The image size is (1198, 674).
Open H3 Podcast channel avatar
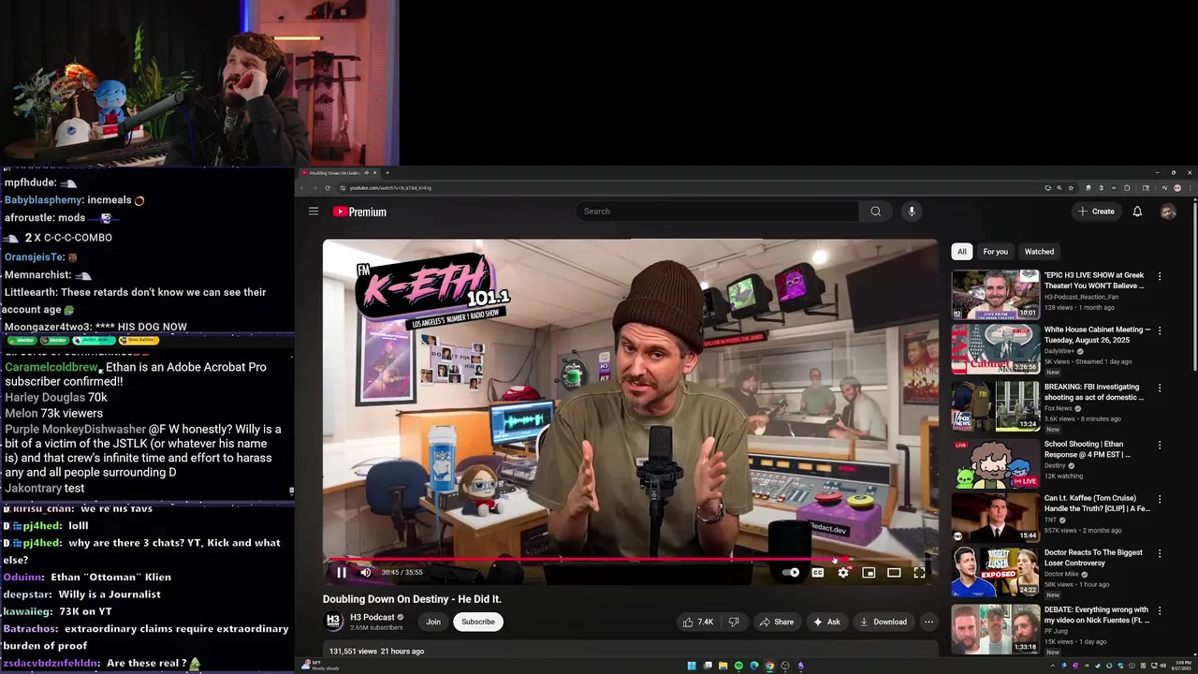333,622
